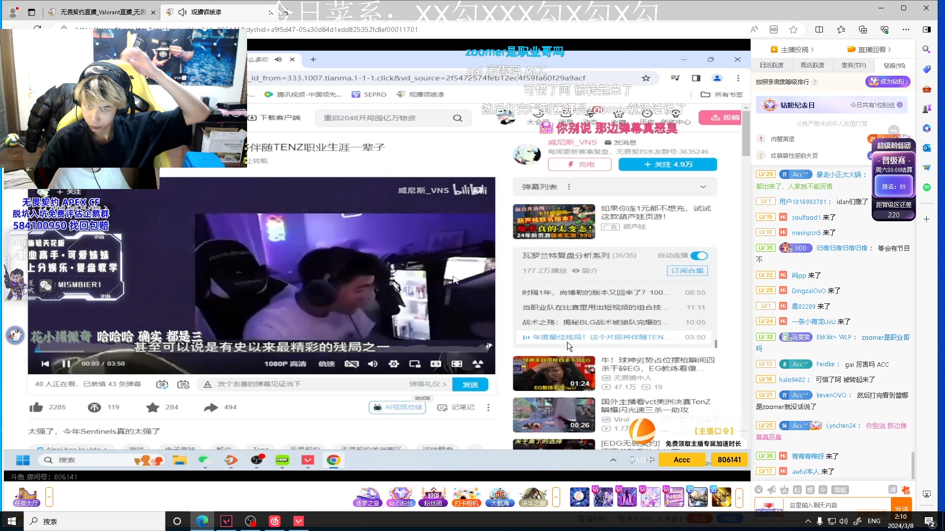The height and width of the screenshot is (531, 945).
Task: Toggle the 高能 chat option
Action: coord(840,490)
